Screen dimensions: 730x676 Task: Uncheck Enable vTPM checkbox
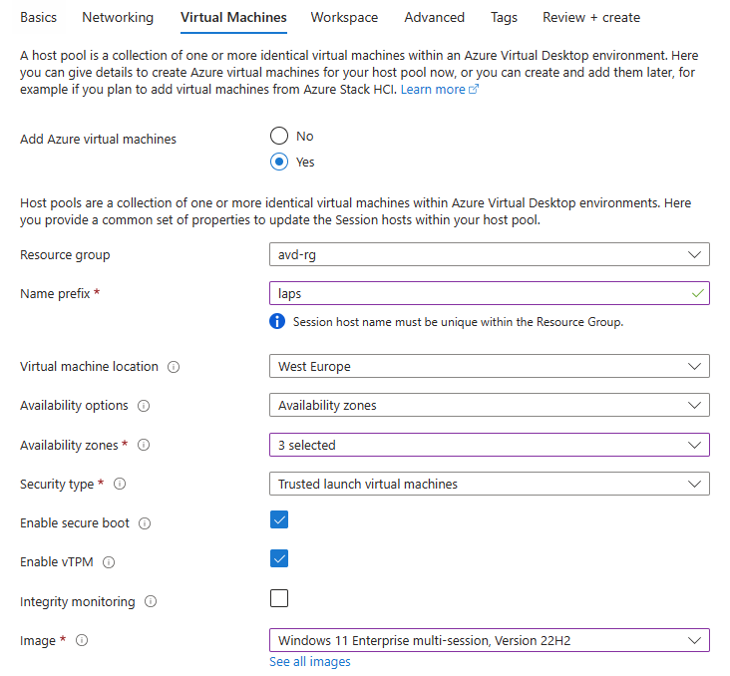tap(279, 558)
